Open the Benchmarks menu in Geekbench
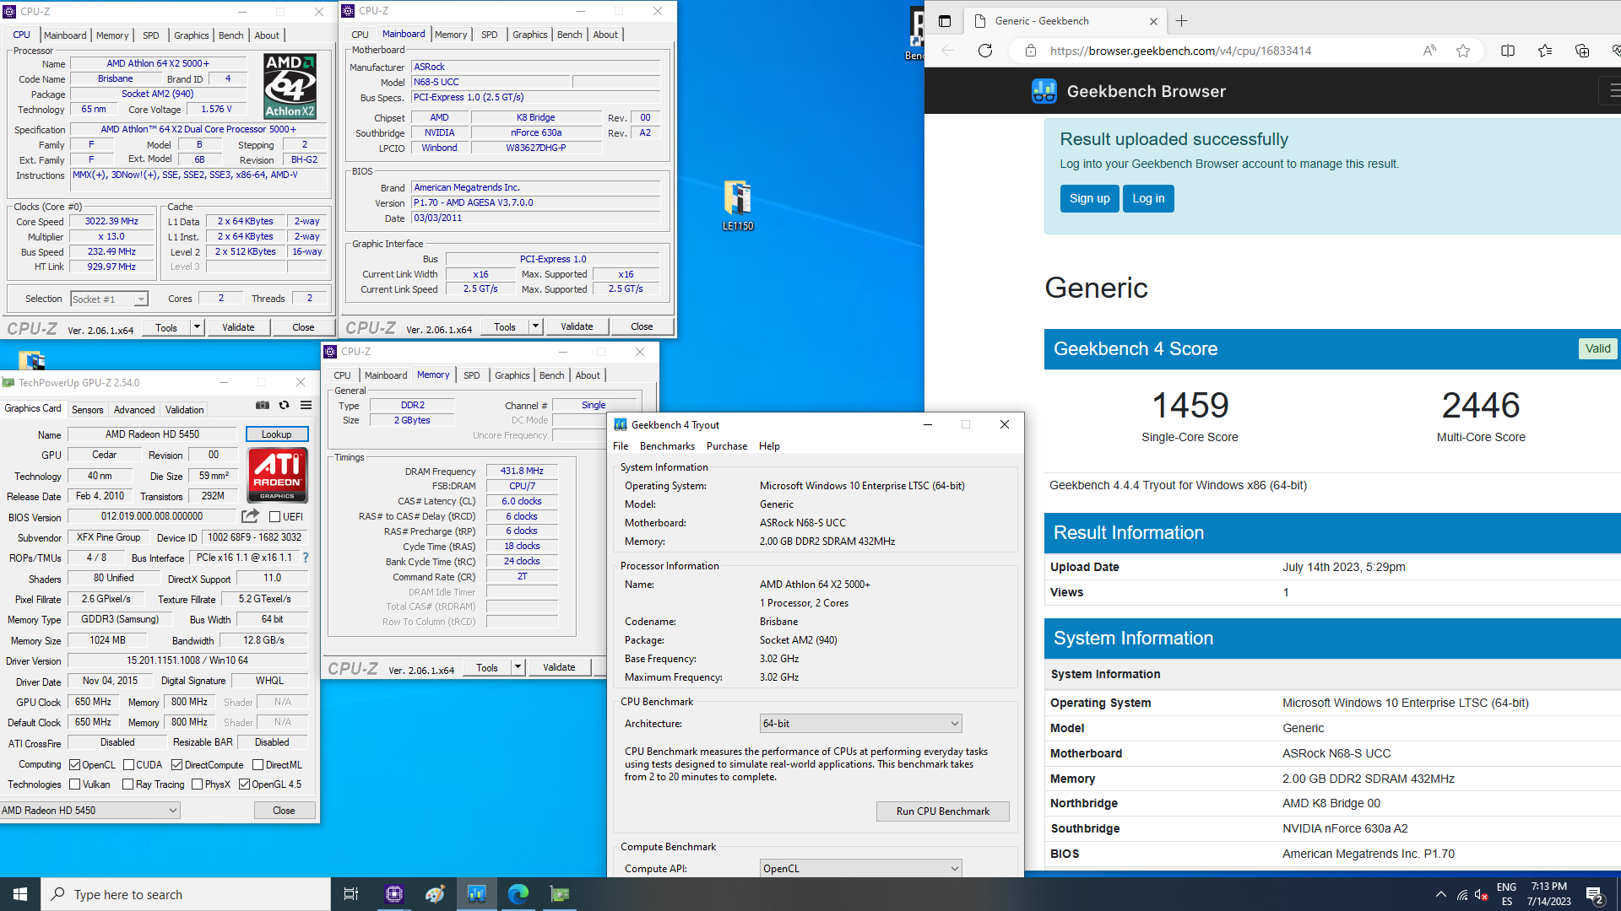Viewport: 1621px width, 911px height. click(x=667, y=446)
